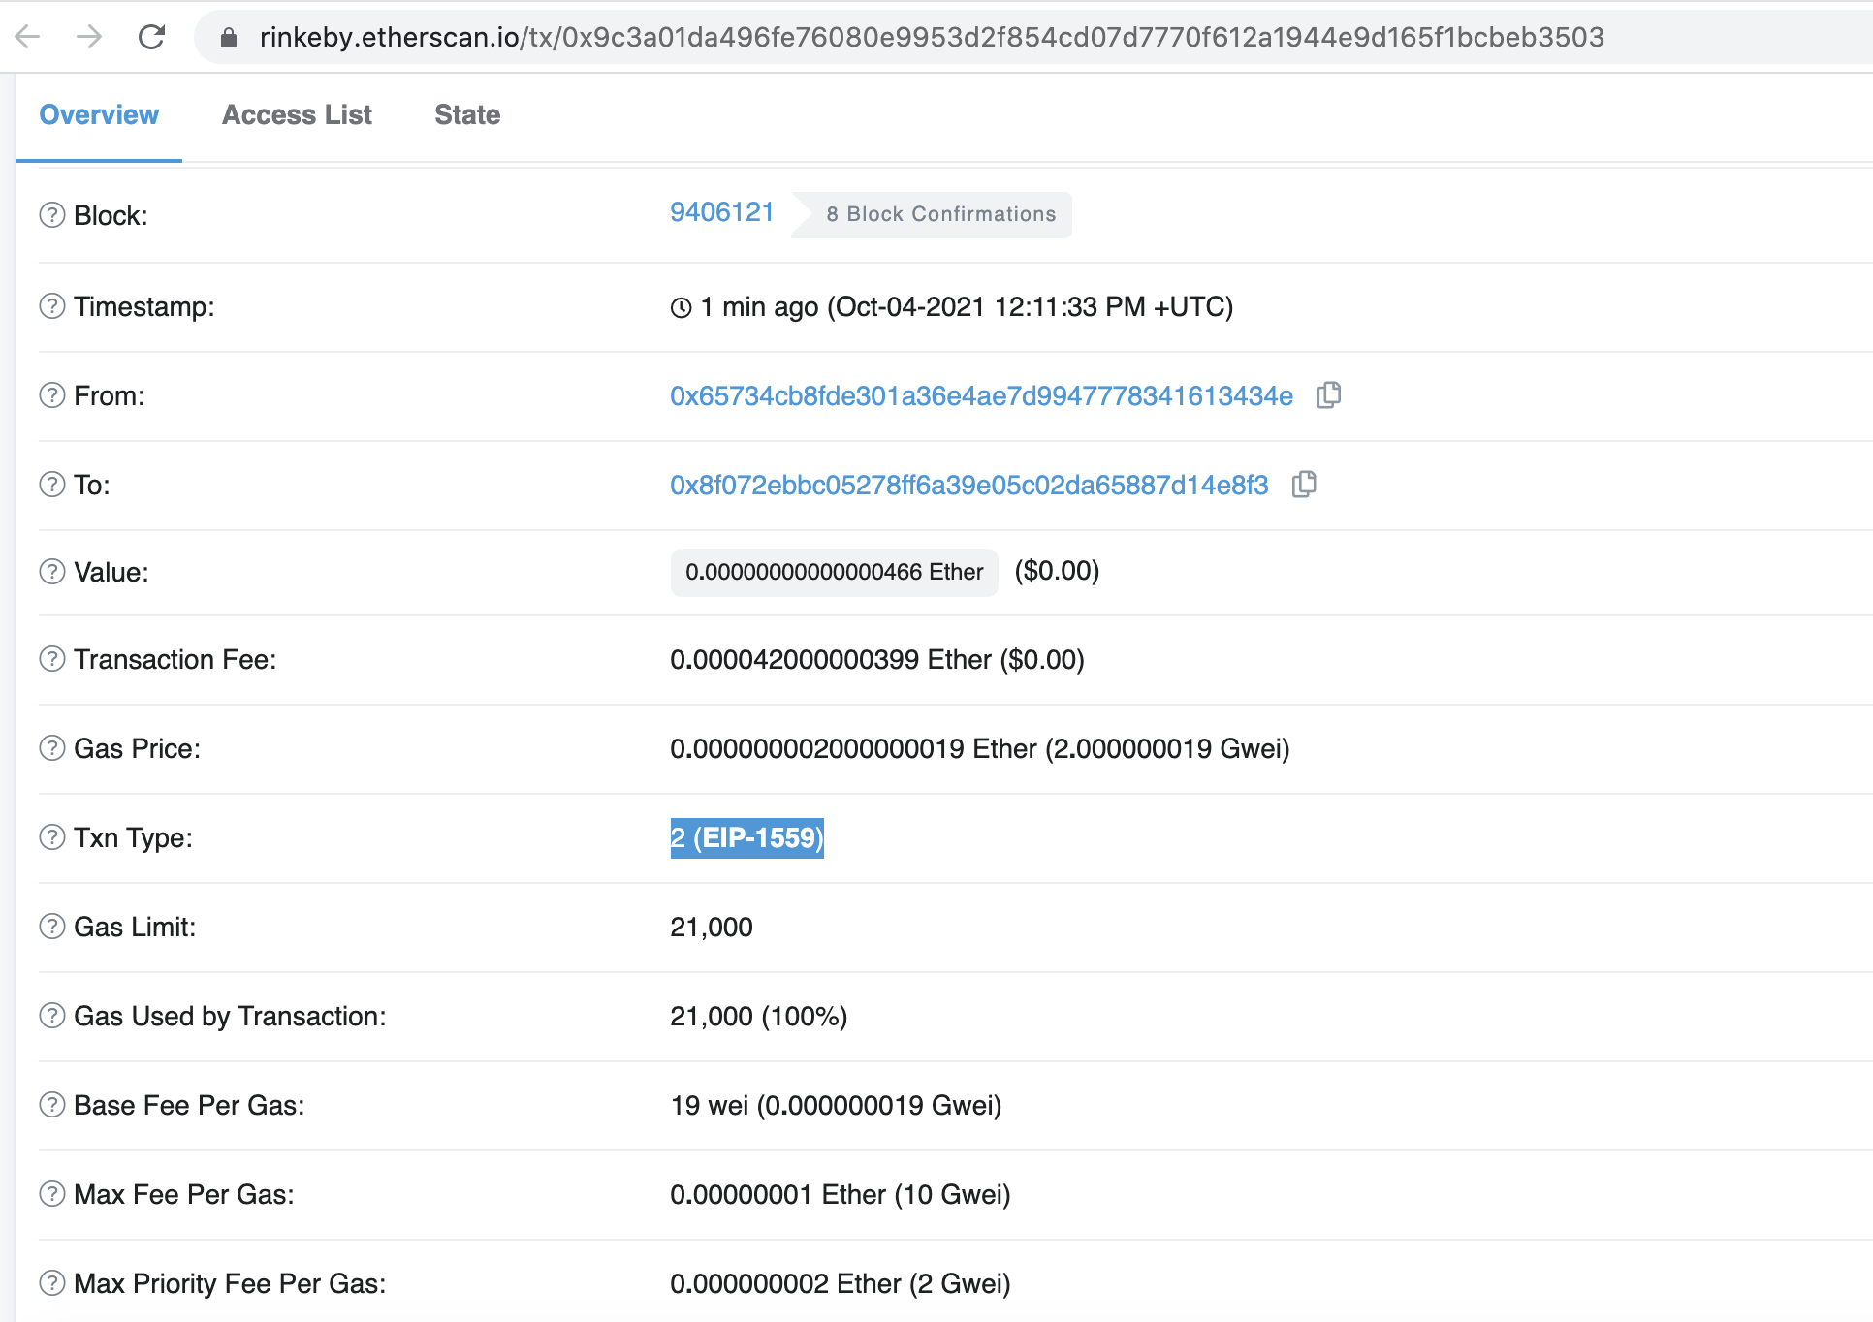Open the State tab

tap(467, 115)
